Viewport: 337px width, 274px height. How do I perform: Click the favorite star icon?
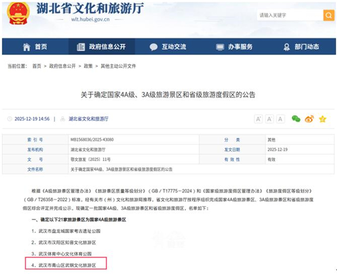(322, 119)
